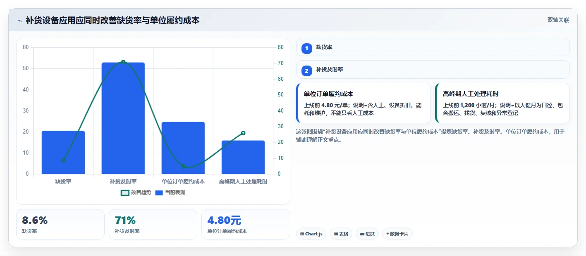Click the right axis value 80
Screen dimensions: 586x256
pyautogui.click(x=280, y=47)
